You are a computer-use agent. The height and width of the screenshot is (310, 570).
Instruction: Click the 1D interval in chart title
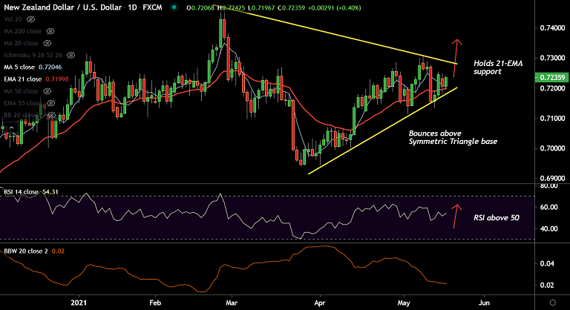pyautogui.click(x=132, y=7)
